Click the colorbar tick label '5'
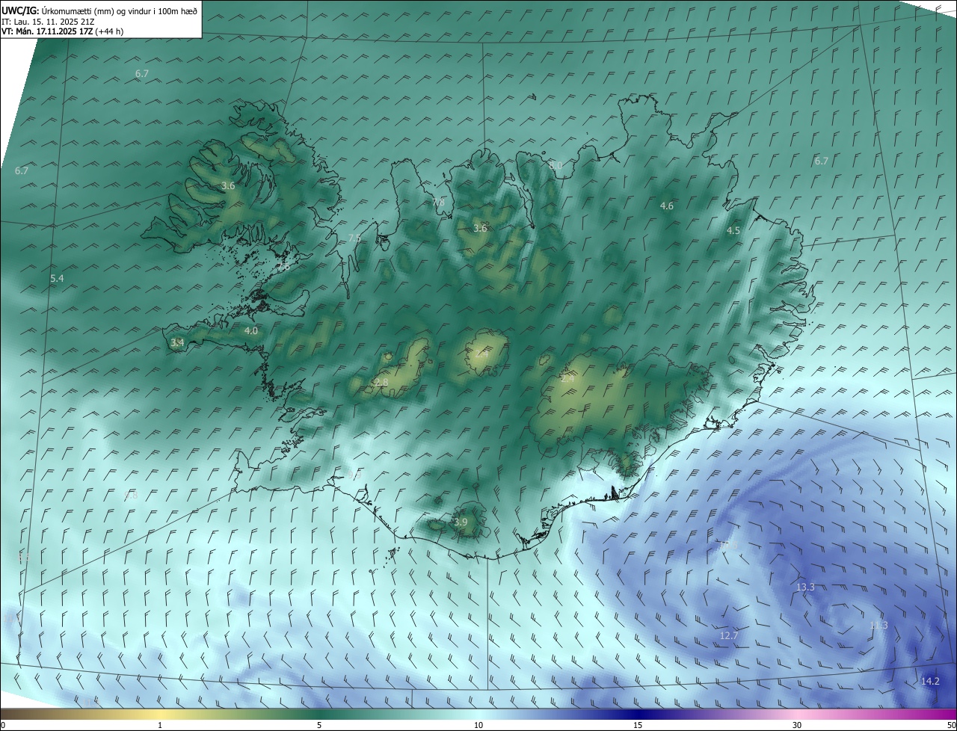This screenshot has width=957, height=731. coord(319,725)
